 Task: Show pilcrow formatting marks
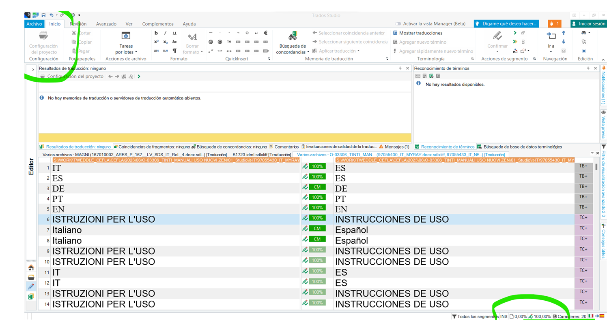click(175, 51)
